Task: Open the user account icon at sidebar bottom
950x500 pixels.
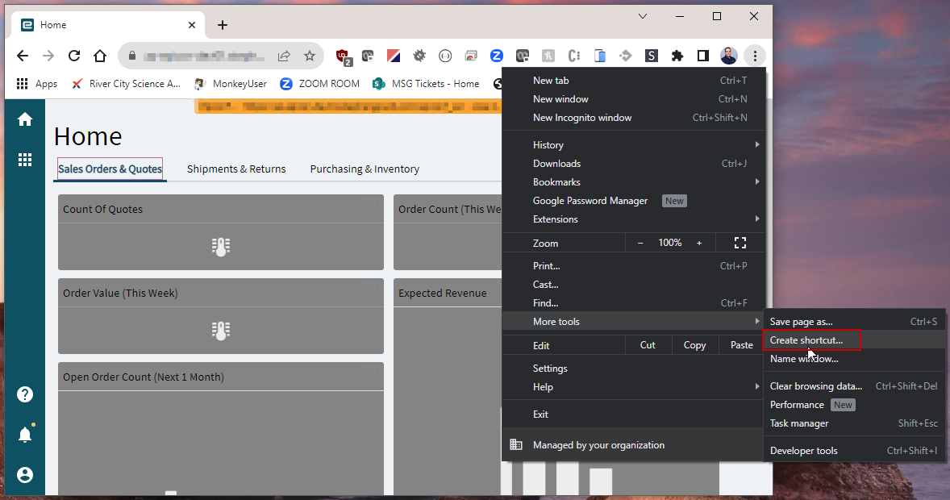Action: [x=24, y=473]
